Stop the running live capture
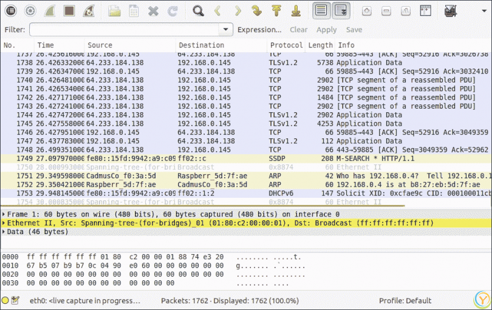 pos(69,10)
